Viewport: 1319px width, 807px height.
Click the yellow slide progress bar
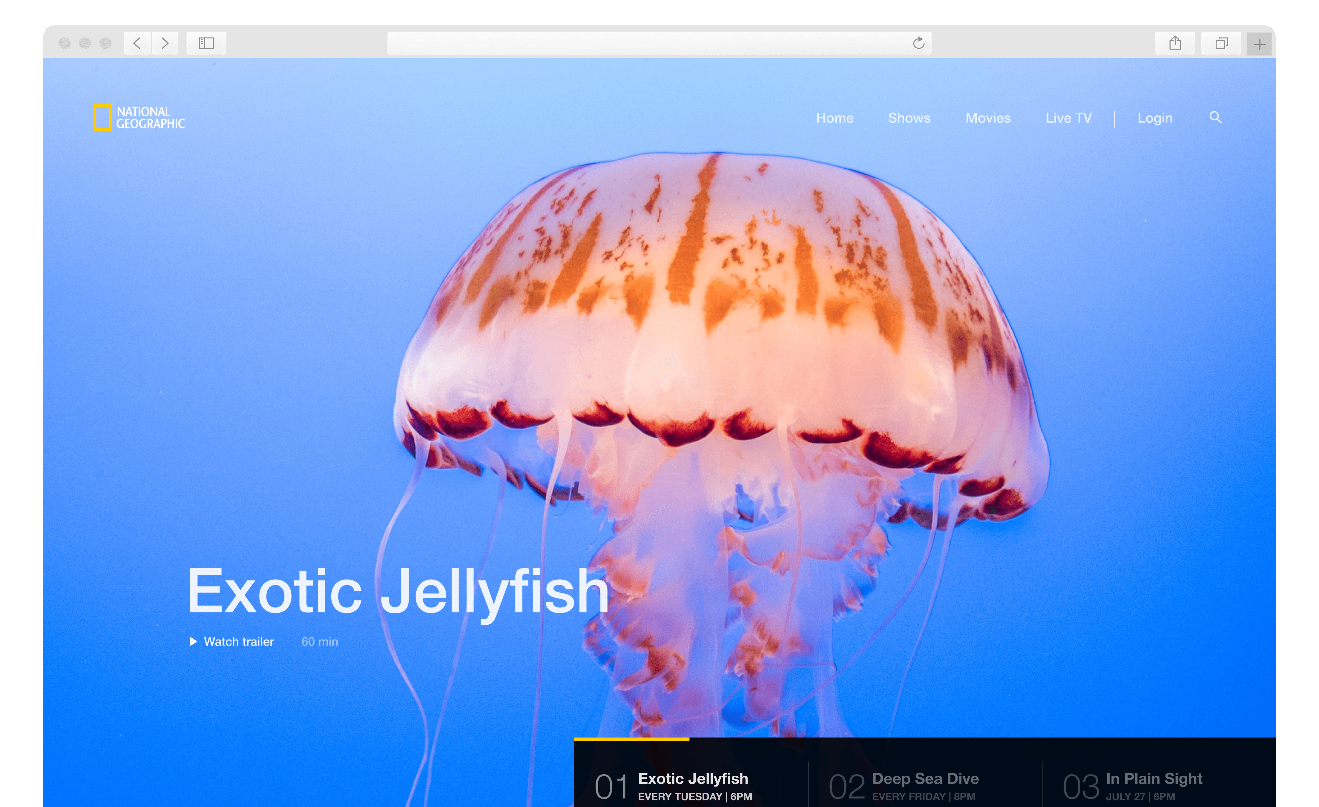631,739
